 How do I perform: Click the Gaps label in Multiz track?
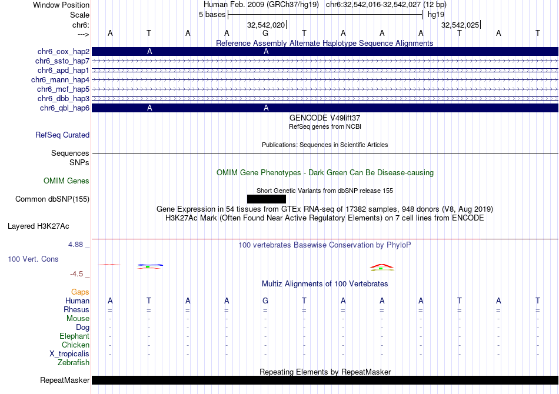(80, 292)
